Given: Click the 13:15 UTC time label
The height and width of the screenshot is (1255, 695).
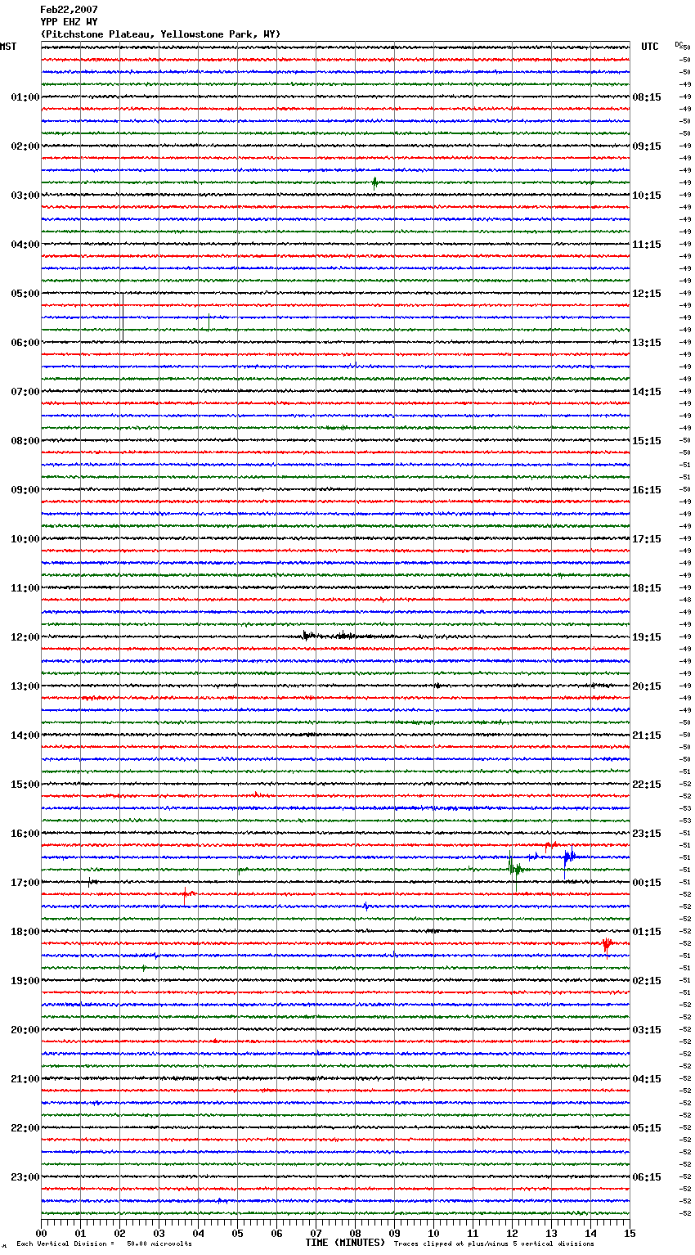Looking at the screenshot, I should click(647, 343).
